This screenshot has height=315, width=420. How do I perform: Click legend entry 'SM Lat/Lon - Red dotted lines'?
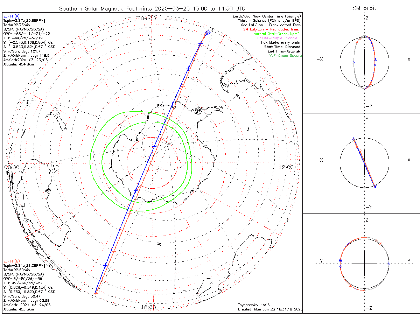coord(272,29)
